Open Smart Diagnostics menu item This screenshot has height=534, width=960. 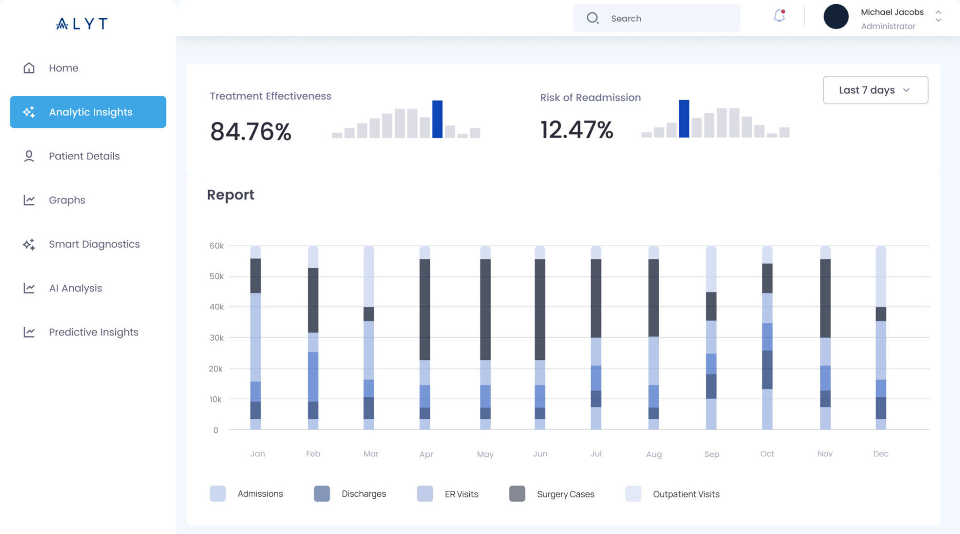point(94,244)
